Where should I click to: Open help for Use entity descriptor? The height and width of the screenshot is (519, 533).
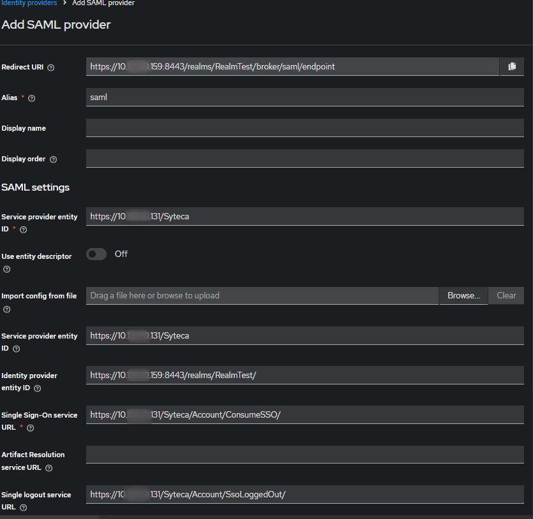pos(6,270)
